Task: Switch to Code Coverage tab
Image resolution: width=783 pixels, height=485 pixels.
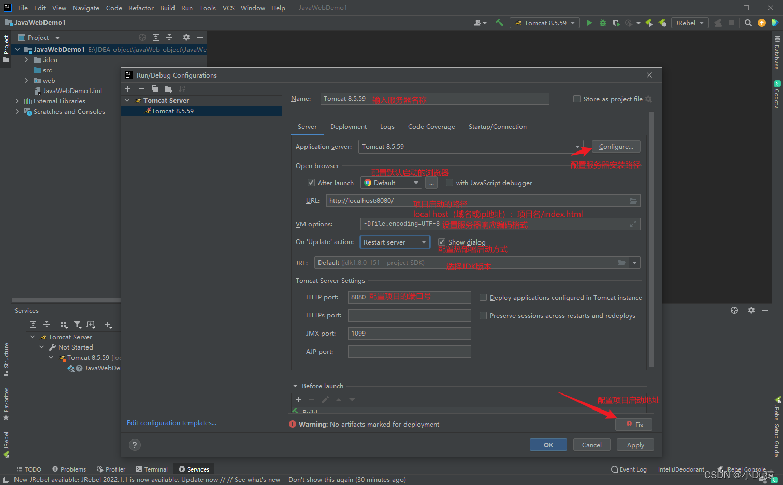Action: point(431,127)
